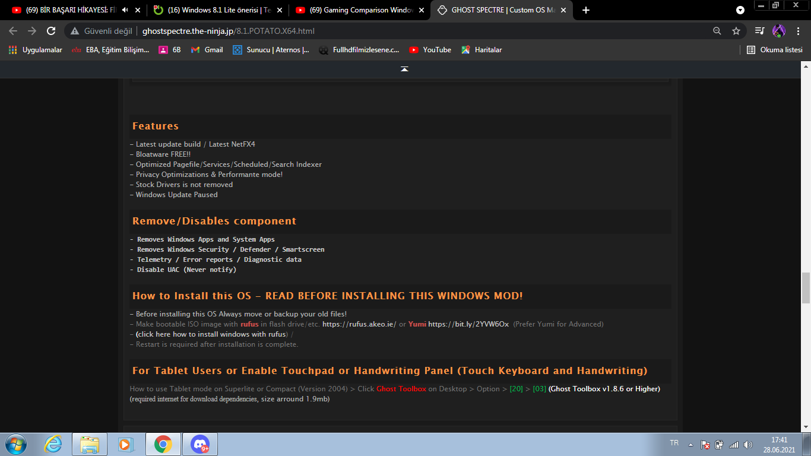The image size is (811, 456).
Task: Click the red 'Ghost Toolbox' link
Action: (x=401, y=389)
